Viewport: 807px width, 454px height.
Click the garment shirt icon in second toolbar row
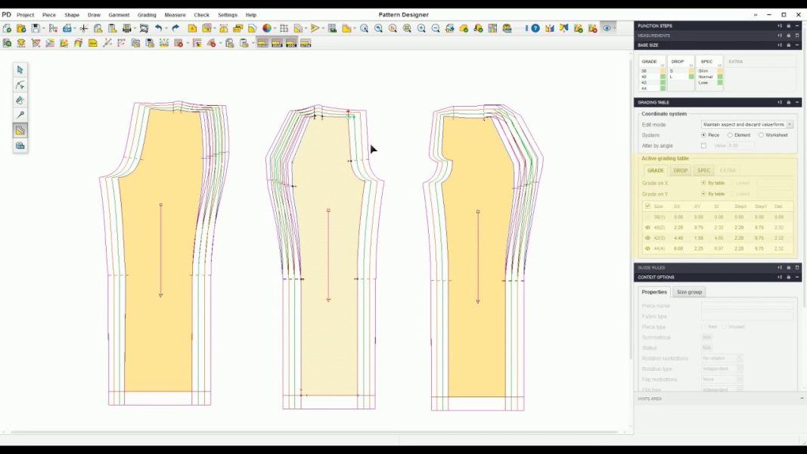(21, 43)
